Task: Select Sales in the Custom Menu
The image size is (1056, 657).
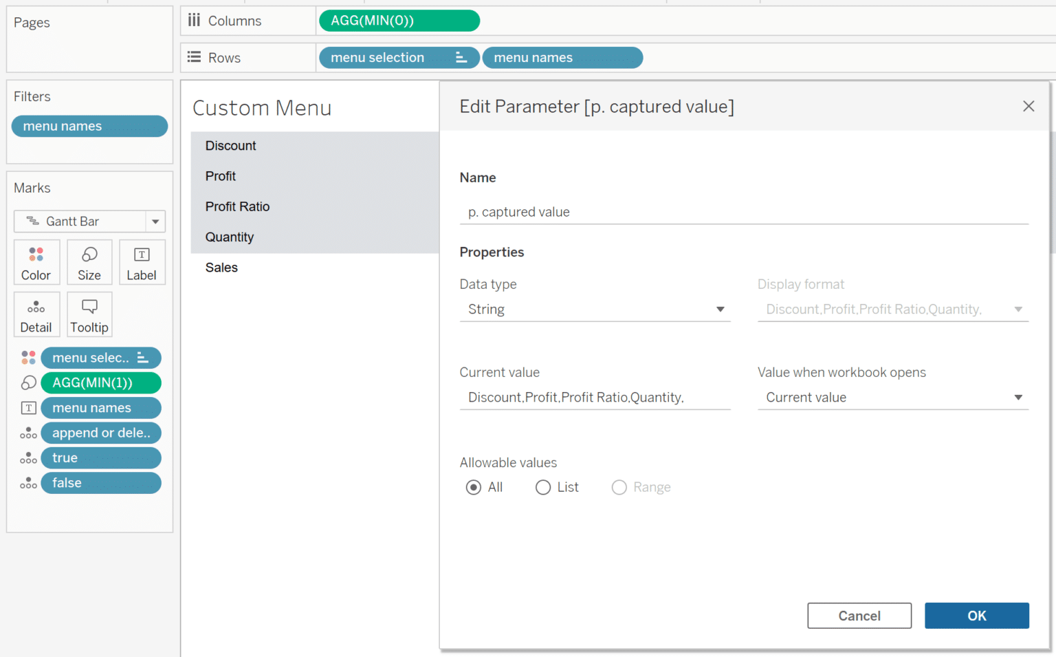Action: pos(221,268)
